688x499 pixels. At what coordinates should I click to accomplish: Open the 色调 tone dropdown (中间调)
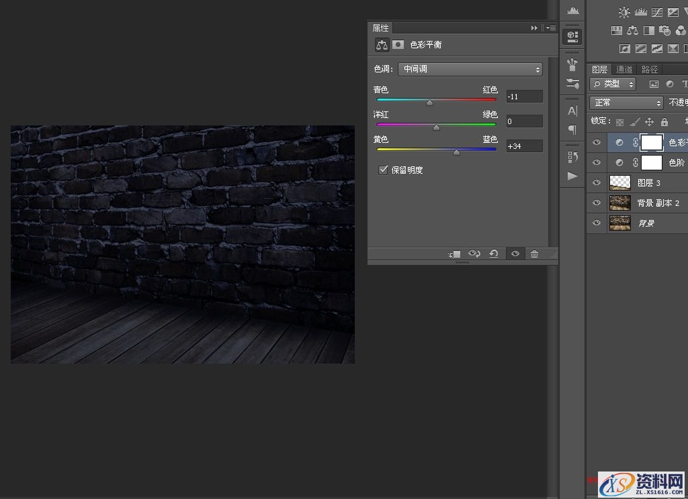click(470, 69)
